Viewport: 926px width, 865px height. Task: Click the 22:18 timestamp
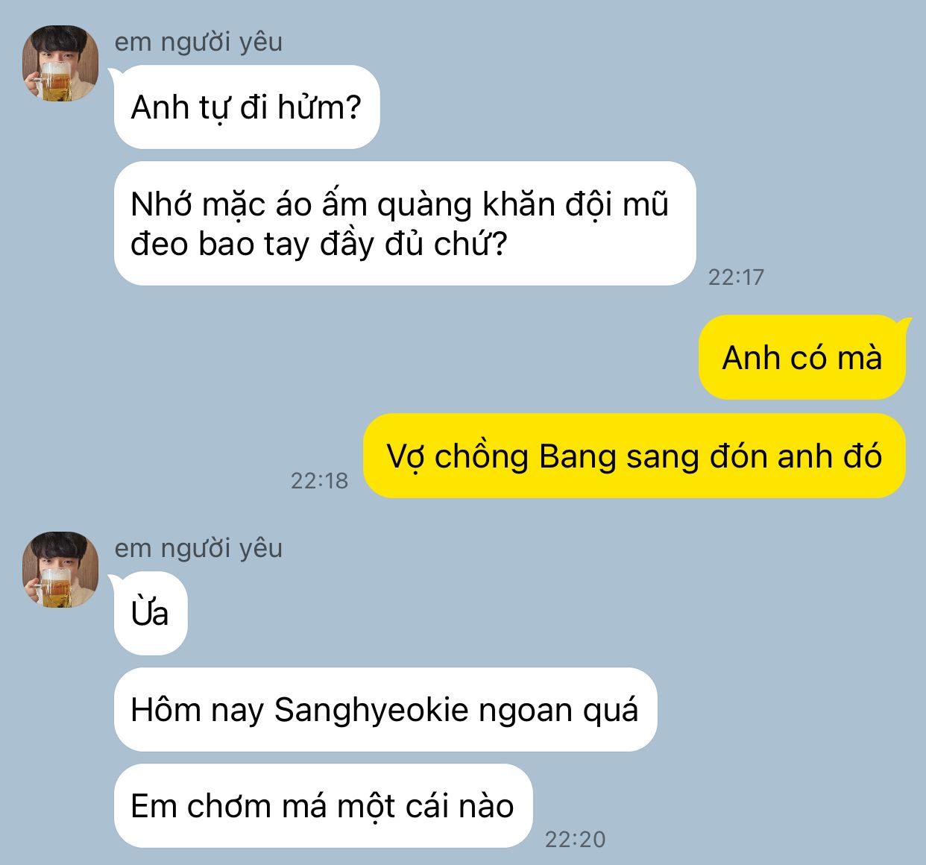(x=319, y=481)
